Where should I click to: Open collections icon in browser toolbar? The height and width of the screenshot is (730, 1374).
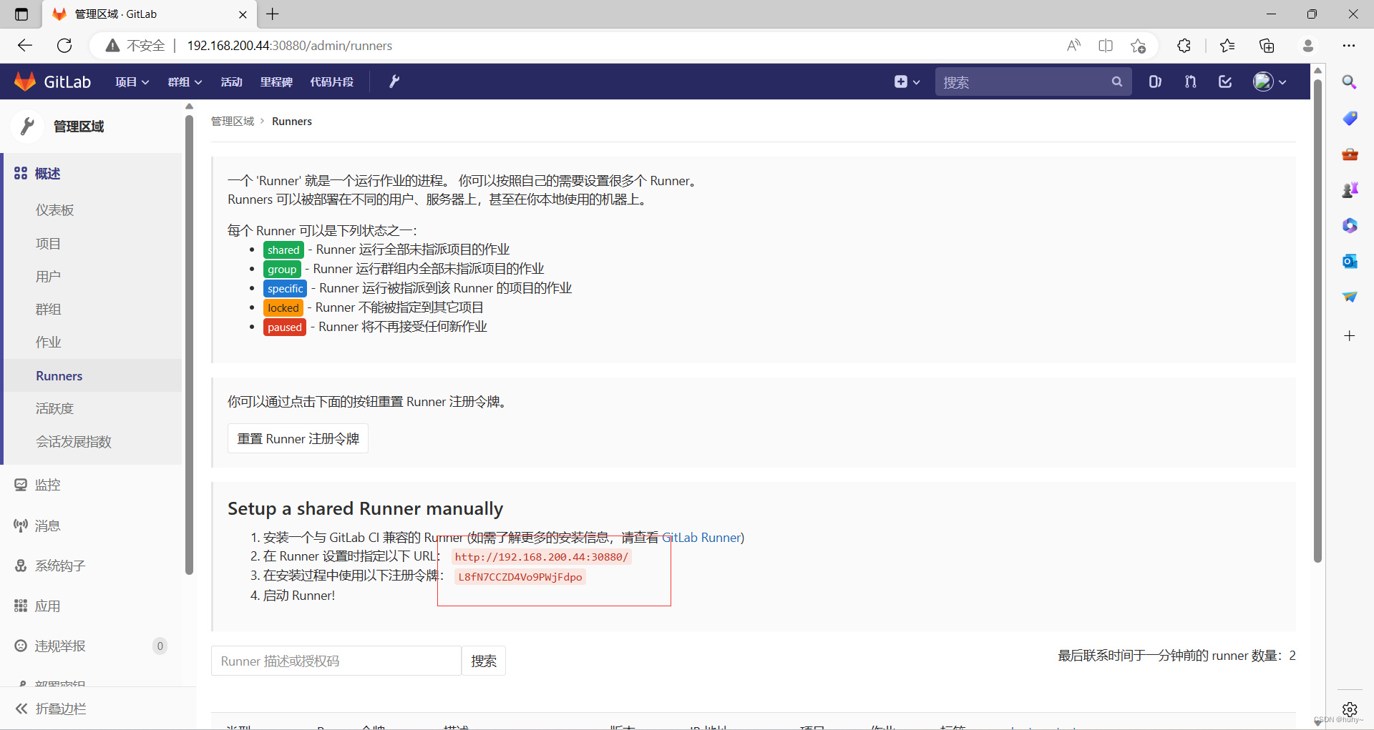1267,46
